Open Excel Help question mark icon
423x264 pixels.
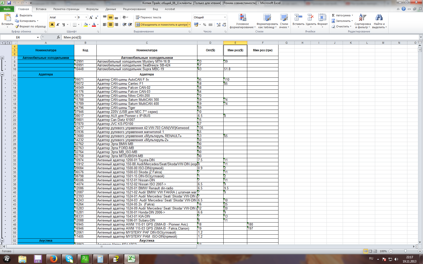(404, 9)
